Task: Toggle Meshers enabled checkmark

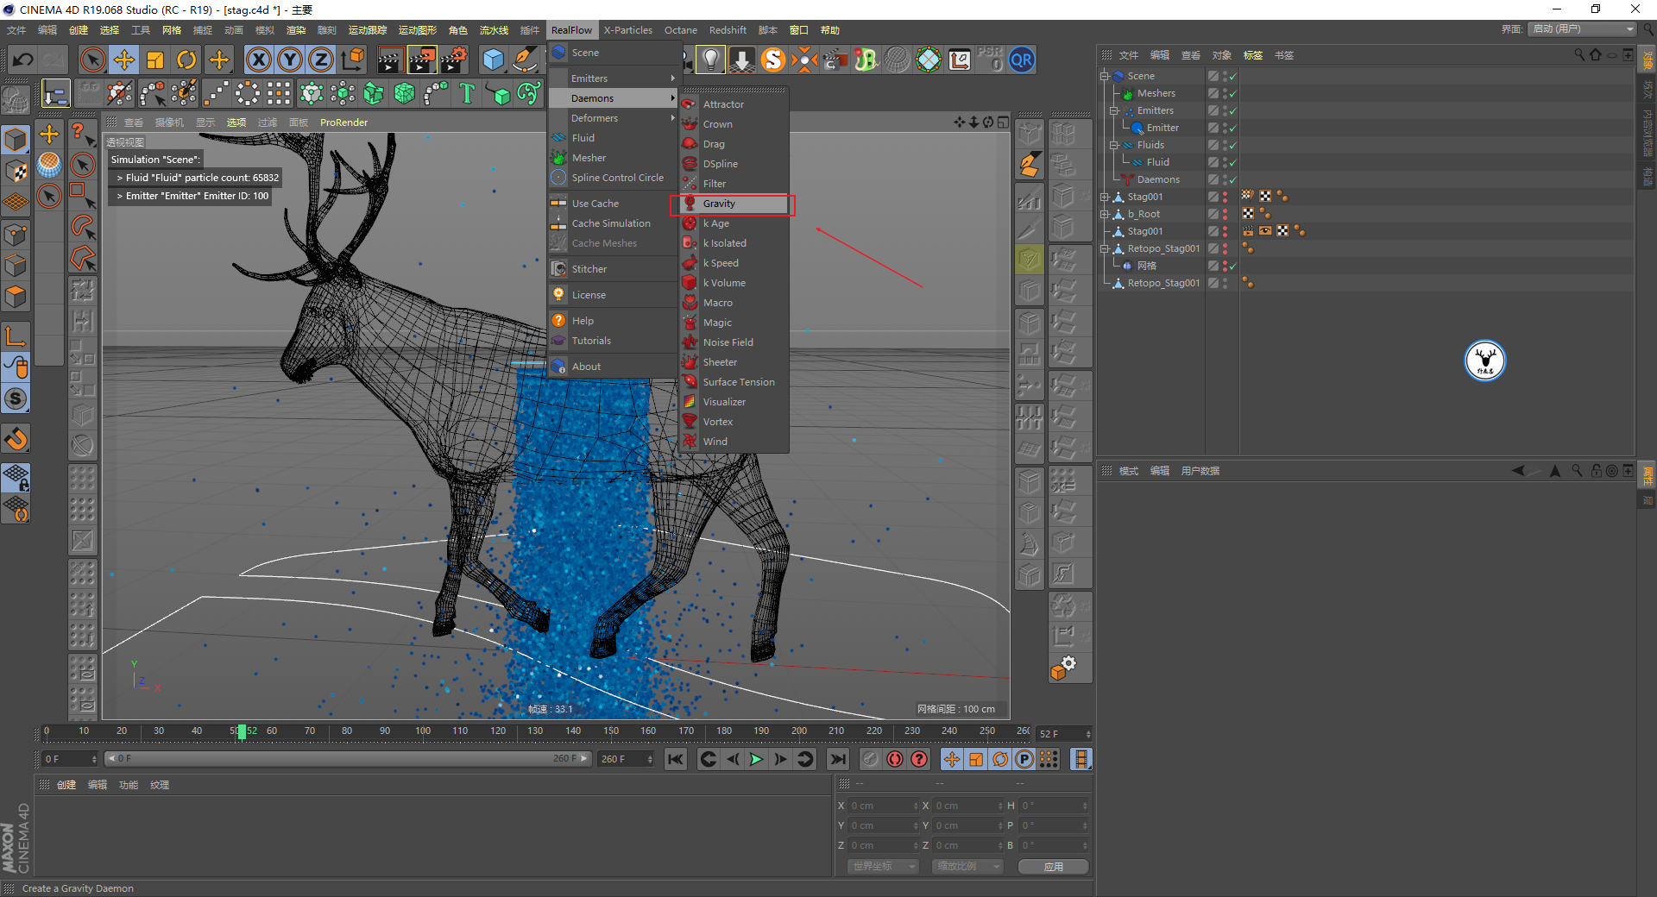Action: click(x=1232, y=93)
